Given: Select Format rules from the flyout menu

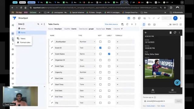Looking at the screenshot, I should pos(23,42).
